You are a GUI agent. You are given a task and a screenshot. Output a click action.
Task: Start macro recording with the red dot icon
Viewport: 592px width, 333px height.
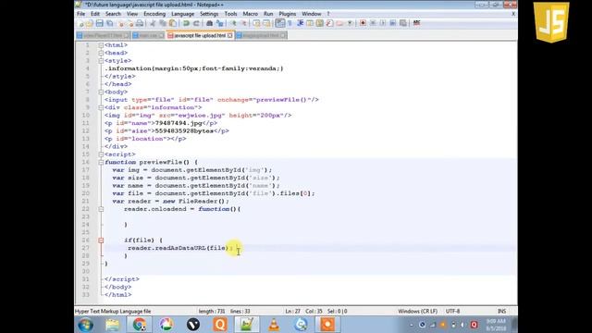point(363,23)
